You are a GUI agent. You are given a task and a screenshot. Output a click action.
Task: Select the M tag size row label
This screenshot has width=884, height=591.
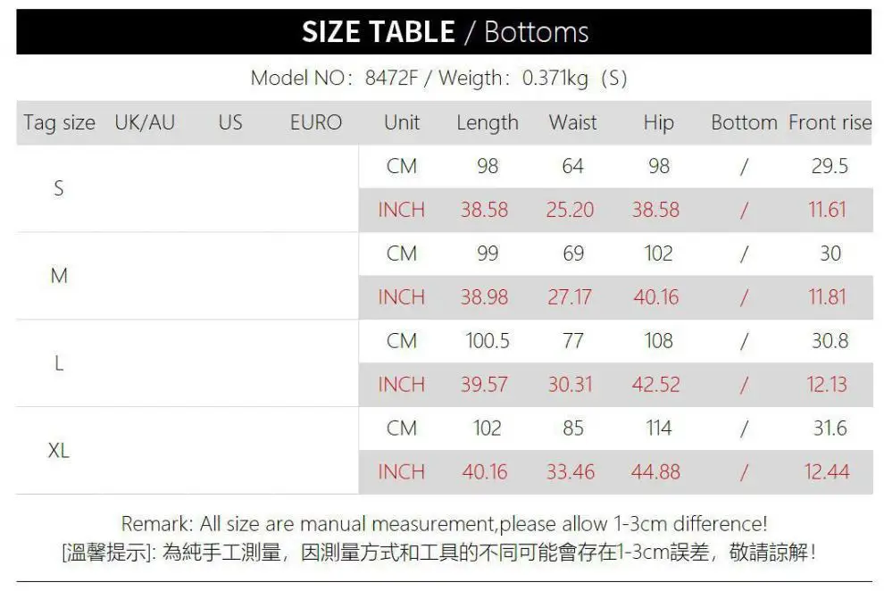[x=59, y=276]
